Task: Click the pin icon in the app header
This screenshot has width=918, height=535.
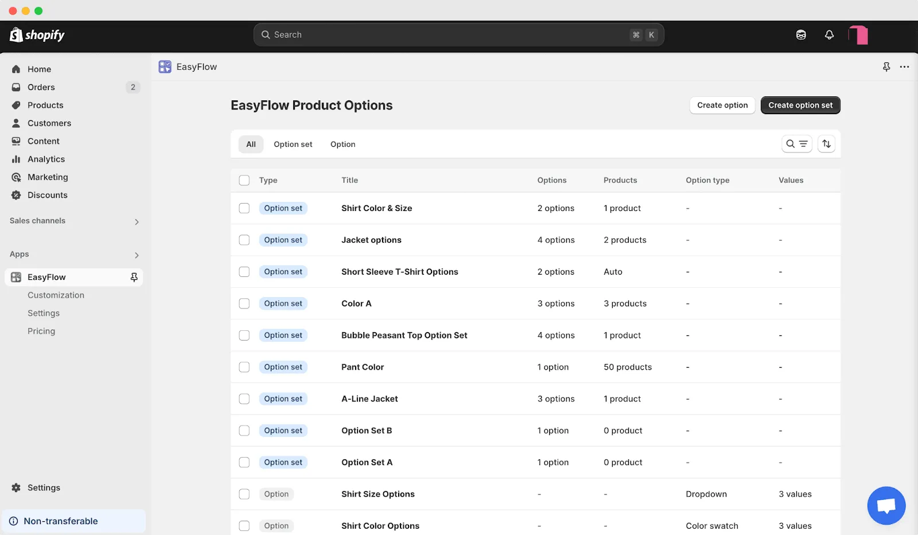Action: point(886,67)
